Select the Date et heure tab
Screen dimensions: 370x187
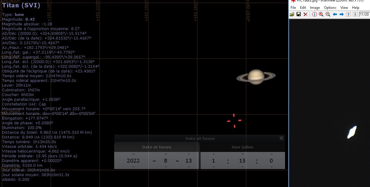[157, 147]
